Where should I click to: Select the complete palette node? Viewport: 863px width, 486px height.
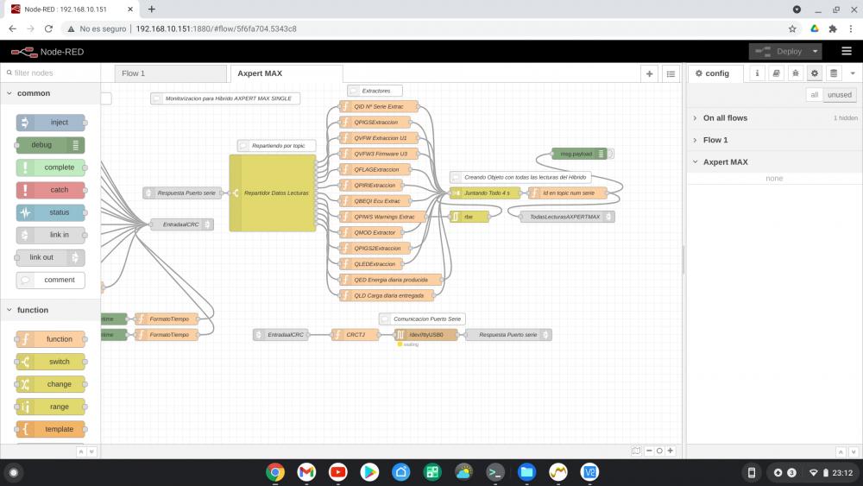click(51, 167)
